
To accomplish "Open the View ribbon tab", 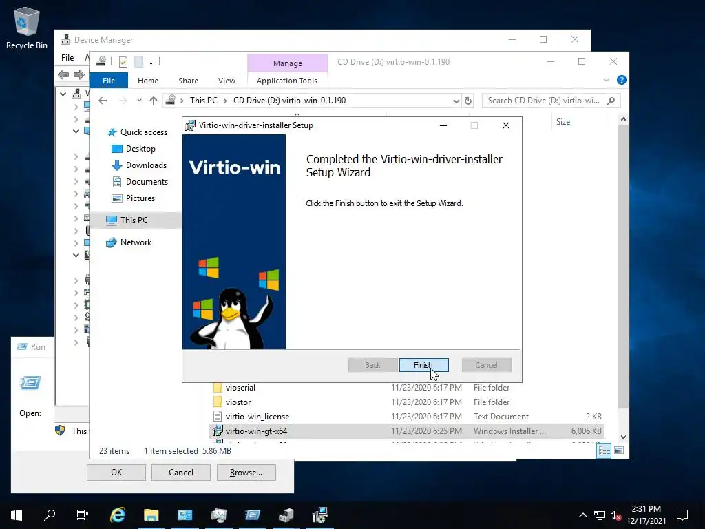I will click(x=227, y=81).
